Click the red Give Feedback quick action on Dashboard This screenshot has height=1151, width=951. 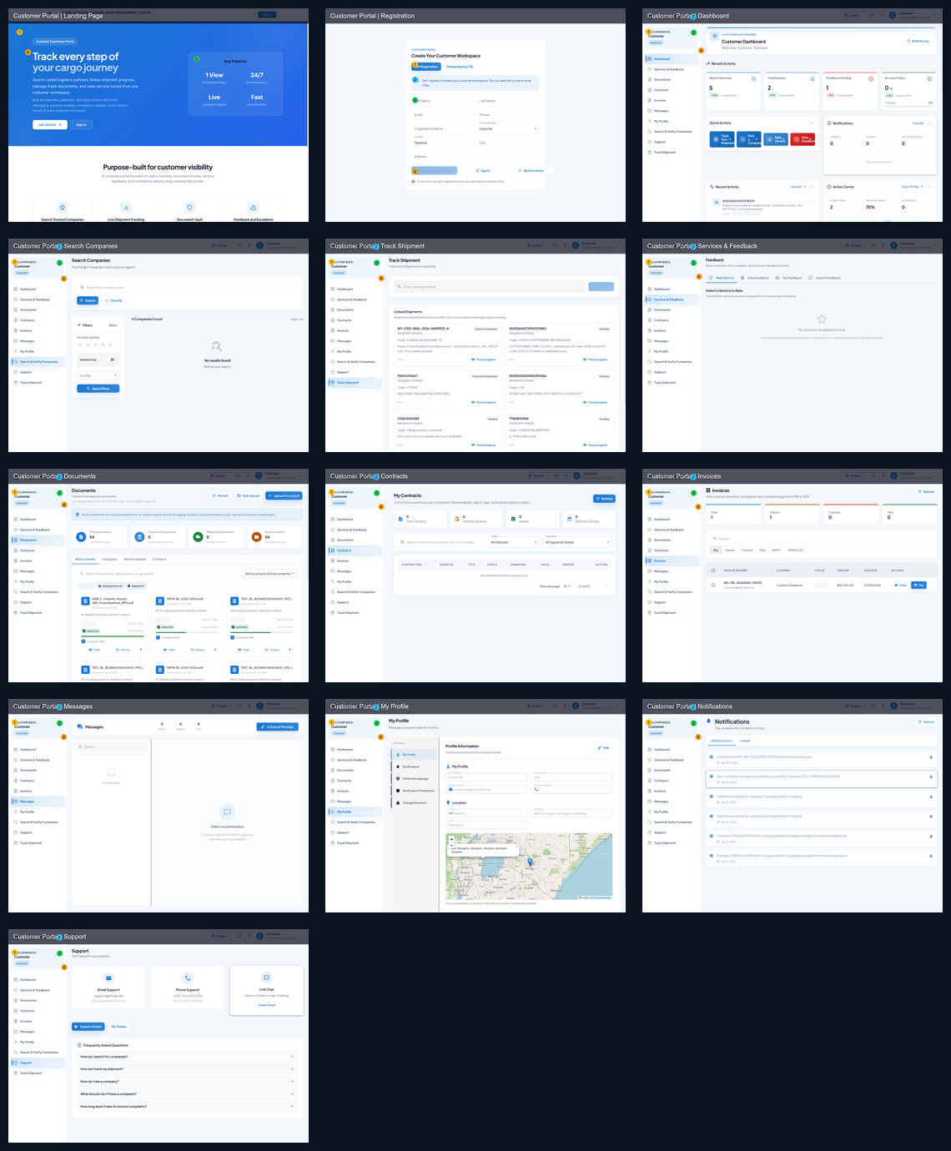pyautogui.click(x=803, y=139)
